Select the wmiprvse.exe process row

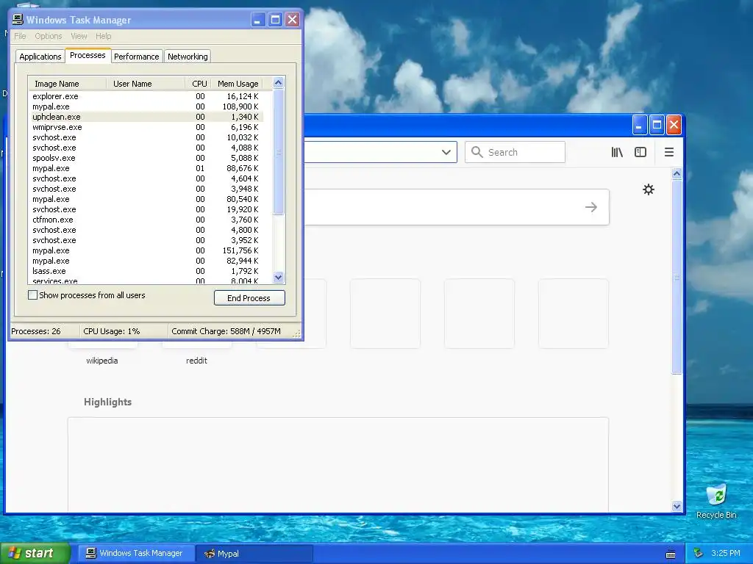146,127
